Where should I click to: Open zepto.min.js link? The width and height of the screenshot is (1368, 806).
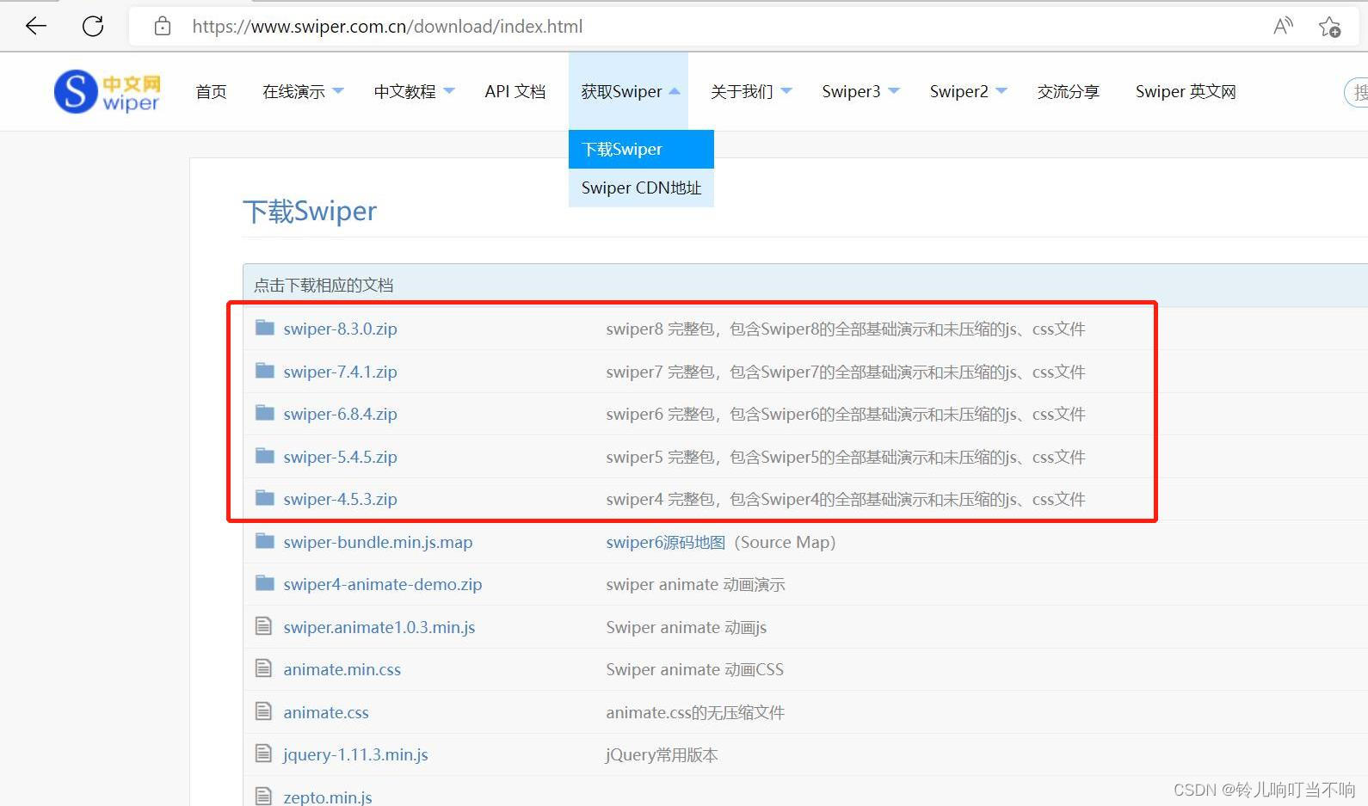(x=328, y=797)
